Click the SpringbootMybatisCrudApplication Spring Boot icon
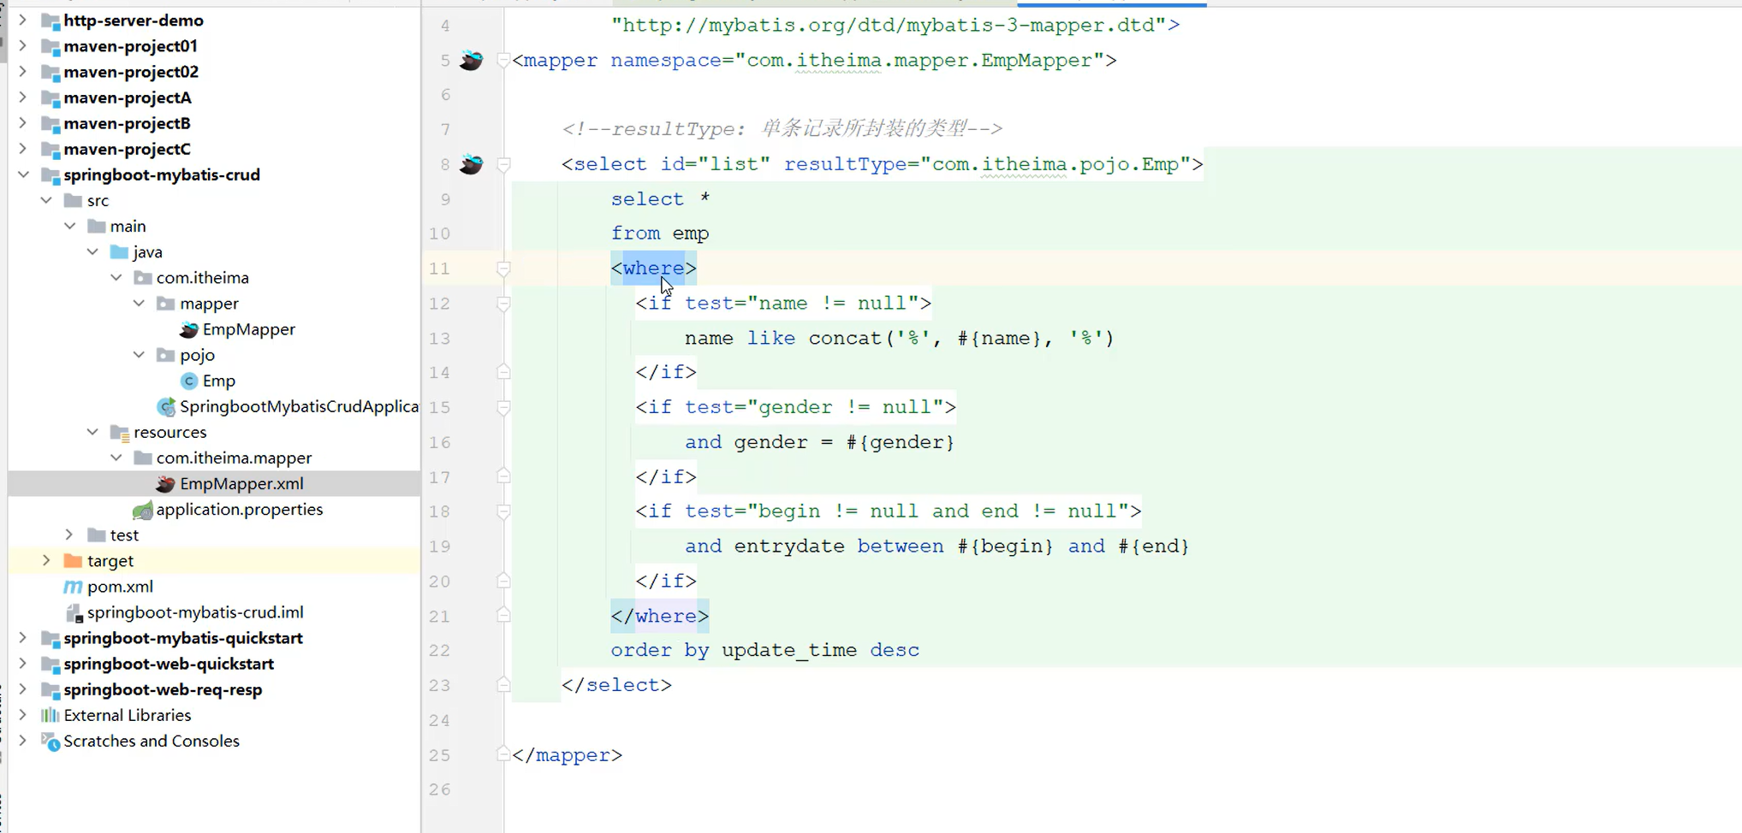 [165, 406]
